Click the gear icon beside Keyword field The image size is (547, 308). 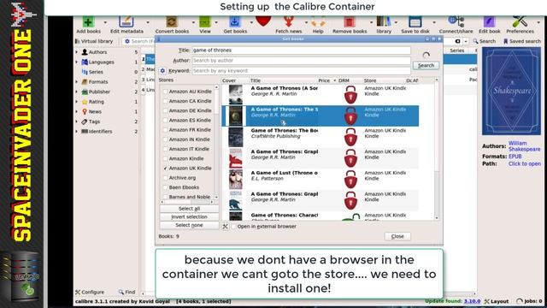coord(162,70)
